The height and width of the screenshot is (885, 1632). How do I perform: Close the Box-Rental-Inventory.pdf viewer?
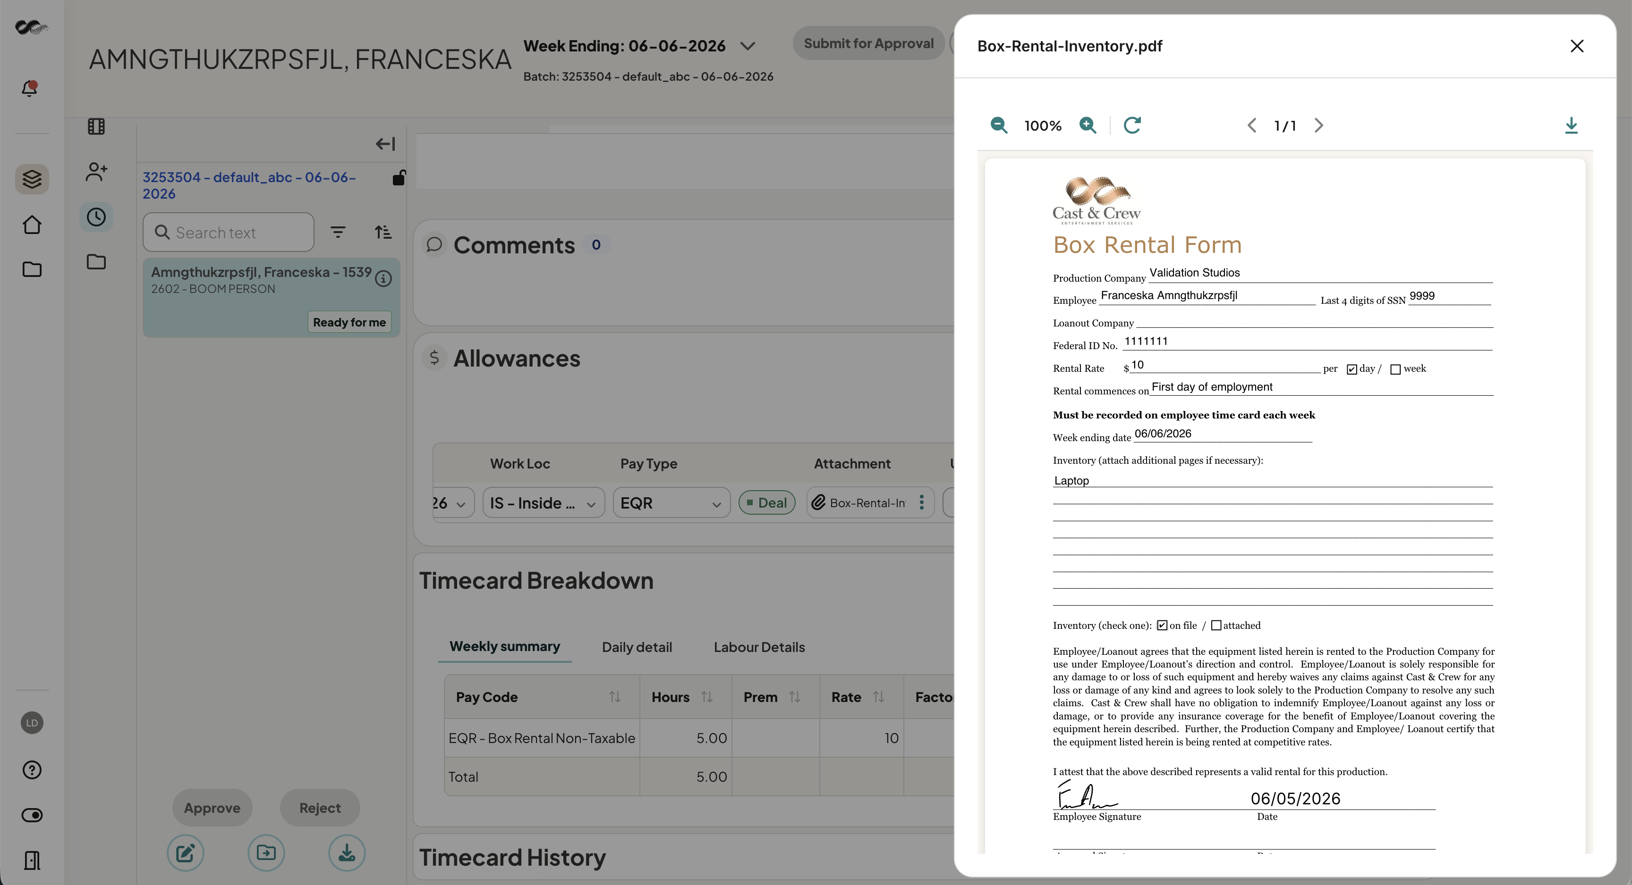click(1577, 46)
